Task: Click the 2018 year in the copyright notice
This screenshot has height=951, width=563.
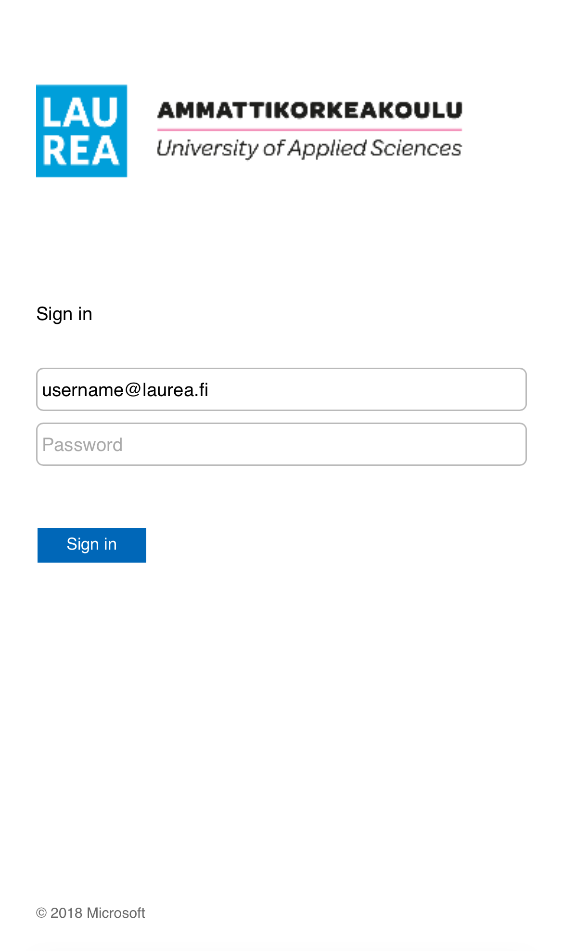Action: pos(66,913)
